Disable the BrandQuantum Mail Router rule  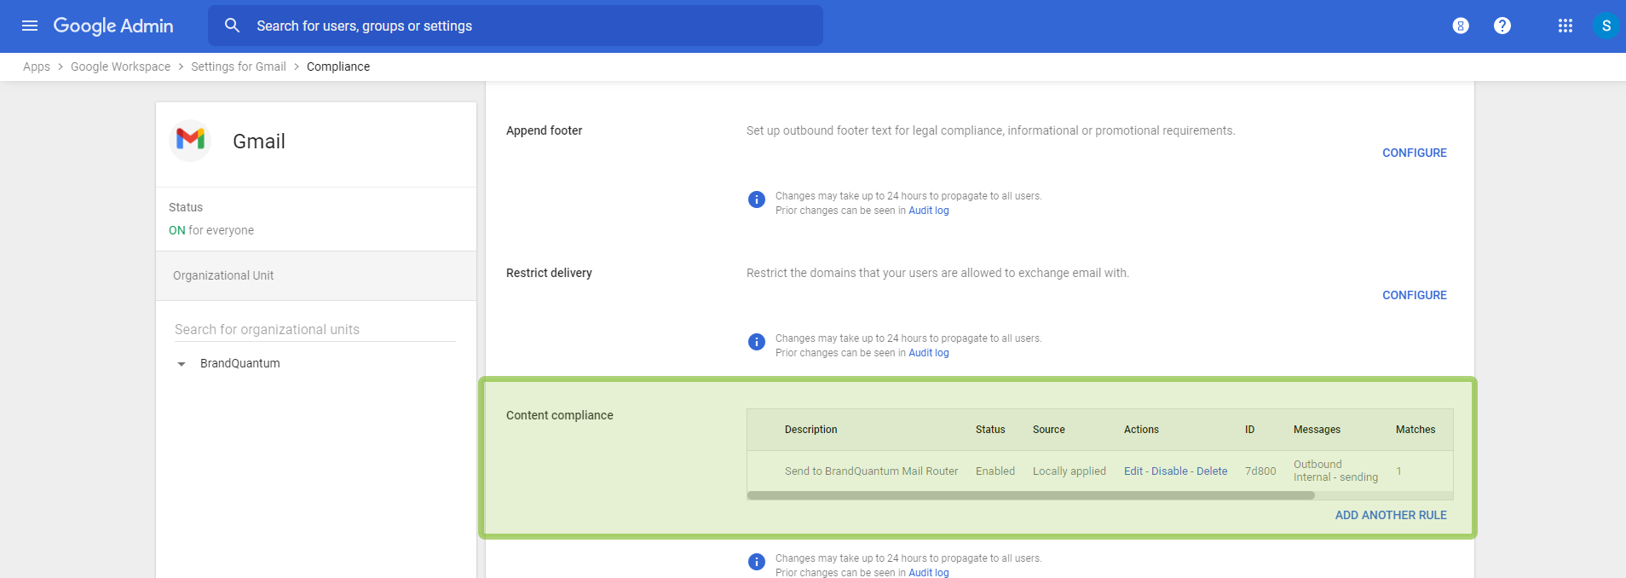1169,471
